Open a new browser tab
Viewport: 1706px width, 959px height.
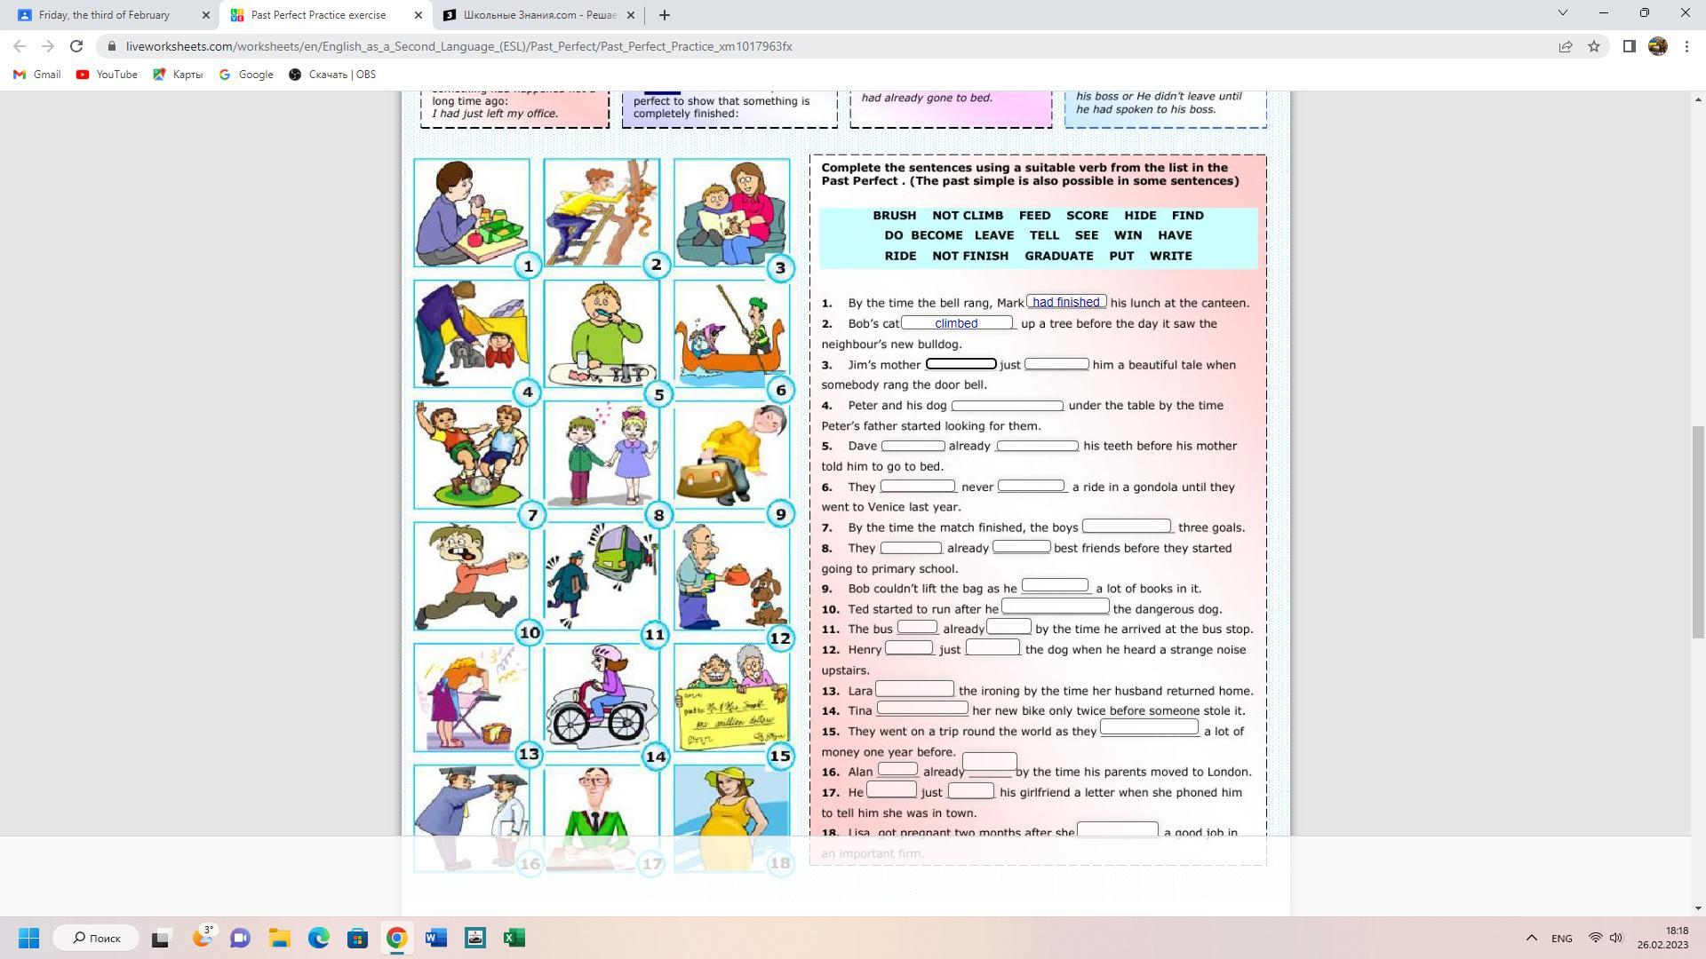[664, 15]
